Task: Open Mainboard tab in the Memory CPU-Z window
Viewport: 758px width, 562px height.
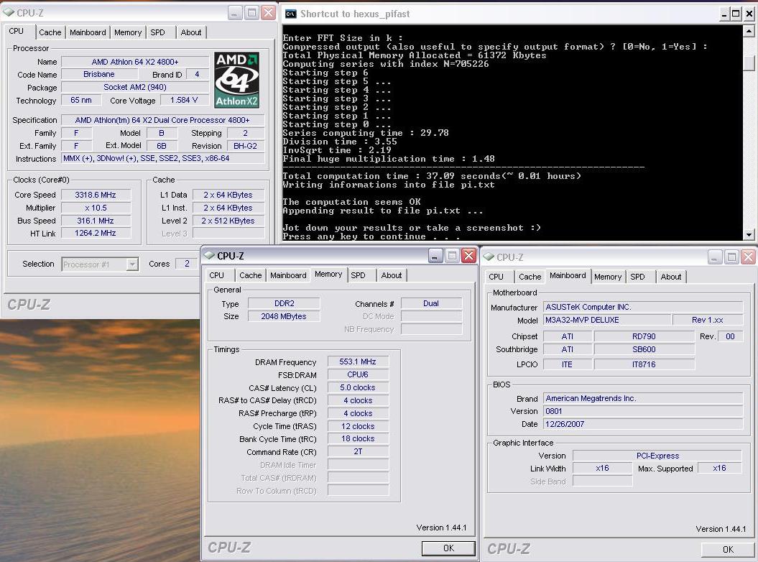Action: 288,275
